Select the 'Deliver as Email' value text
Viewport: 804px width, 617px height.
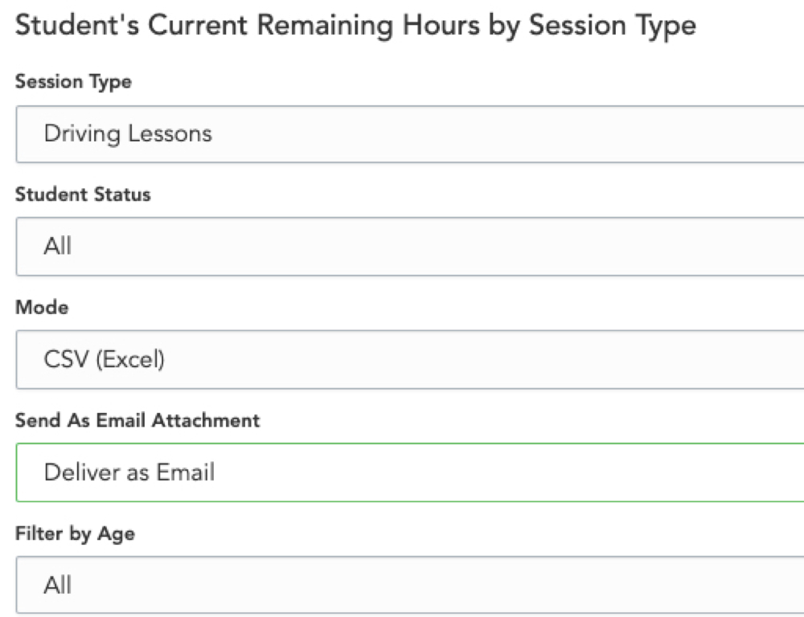click(129, 472)
